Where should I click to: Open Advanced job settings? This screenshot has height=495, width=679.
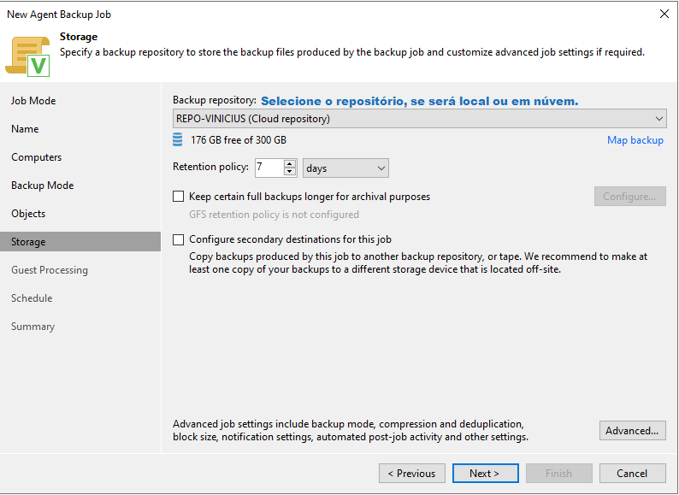(x=632, y=431)
